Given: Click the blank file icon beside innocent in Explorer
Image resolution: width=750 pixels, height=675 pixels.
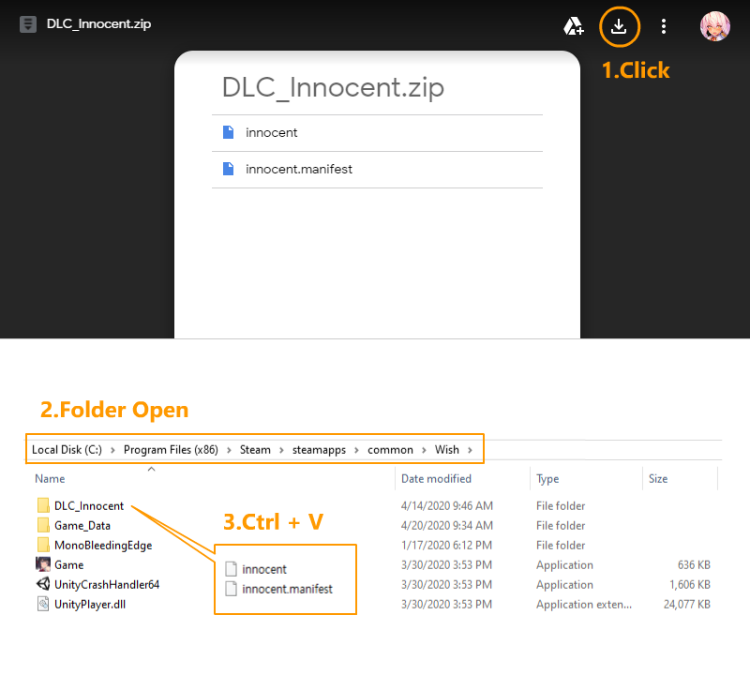Looking at the screenshot, I should 231,569.
